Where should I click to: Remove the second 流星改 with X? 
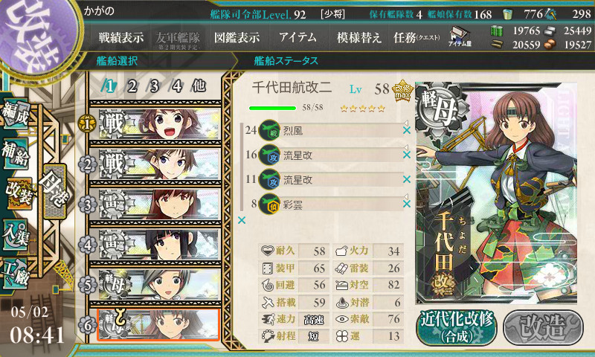[x=407, y=179]
